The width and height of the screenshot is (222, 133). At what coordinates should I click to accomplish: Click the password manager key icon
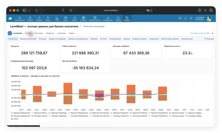click(x=63, y=10)
